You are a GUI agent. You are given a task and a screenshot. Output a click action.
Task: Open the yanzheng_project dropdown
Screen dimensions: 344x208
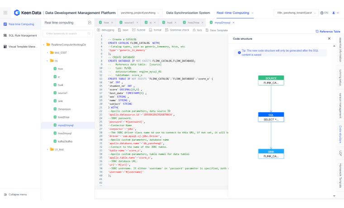(x=139, y=13)
